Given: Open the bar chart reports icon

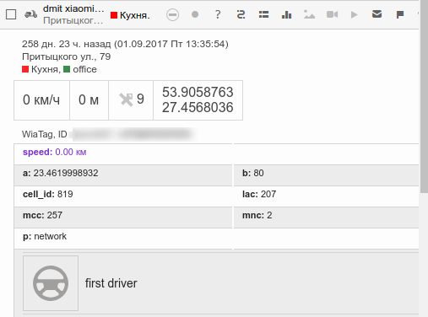Looking at the screenshot, I should 286,14.
